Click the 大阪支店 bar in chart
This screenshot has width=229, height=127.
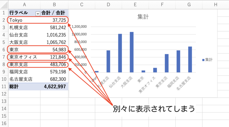132,52
